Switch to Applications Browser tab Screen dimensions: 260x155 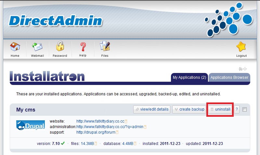point(229,77)
